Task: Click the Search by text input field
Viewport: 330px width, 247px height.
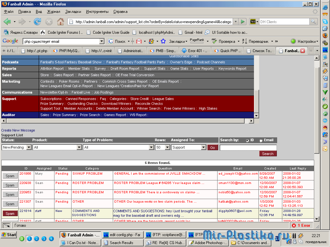Action: coord(248,148)
